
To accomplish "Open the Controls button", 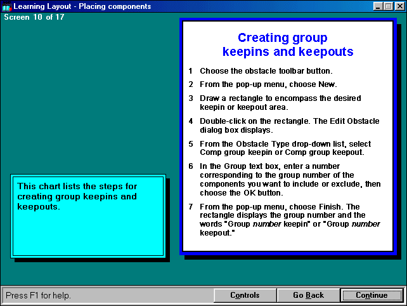I will [245, 295].
